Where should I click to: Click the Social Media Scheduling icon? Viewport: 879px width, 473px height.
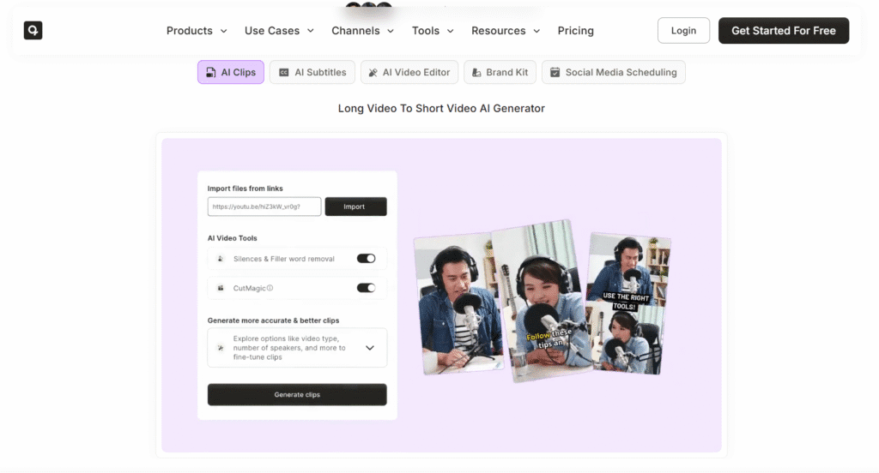pyautogui.click(x=555, y=73)
